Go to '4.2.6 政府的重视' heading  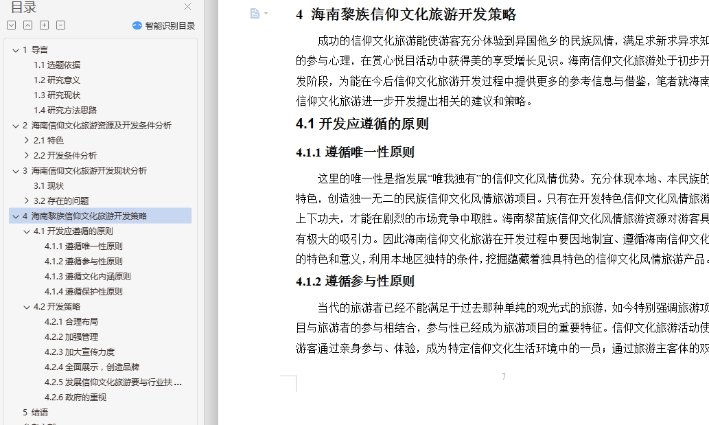point(75,398)
